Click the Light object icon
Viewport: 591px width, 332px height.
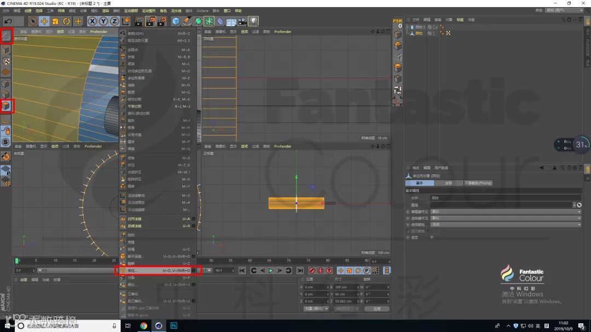[253, 21]
